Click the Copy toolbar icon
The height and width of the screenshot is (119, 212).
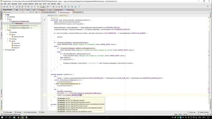pos(19,7)
